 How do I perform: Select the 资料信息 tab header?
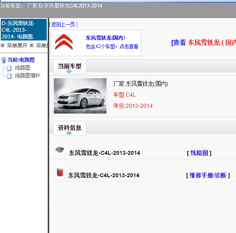tap(70, 128)
